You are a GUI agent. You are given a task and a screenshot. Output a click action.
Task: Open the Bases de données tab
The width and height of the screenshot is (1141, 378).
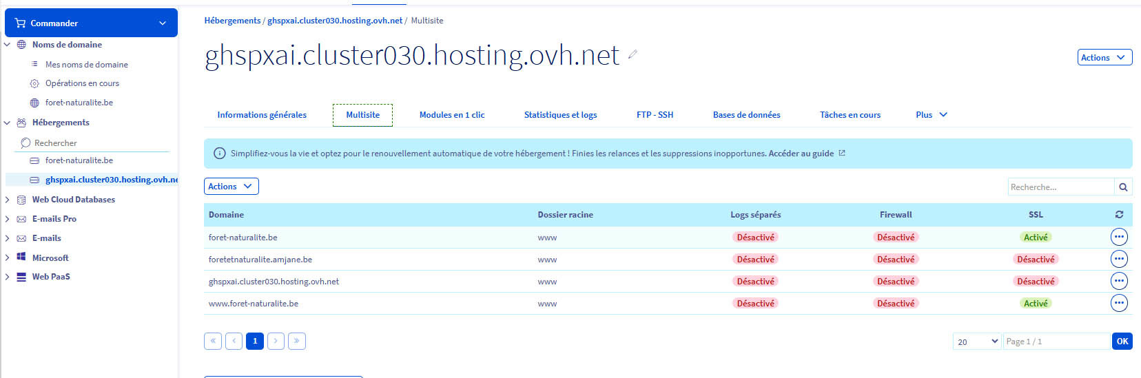tap(746, 115)
